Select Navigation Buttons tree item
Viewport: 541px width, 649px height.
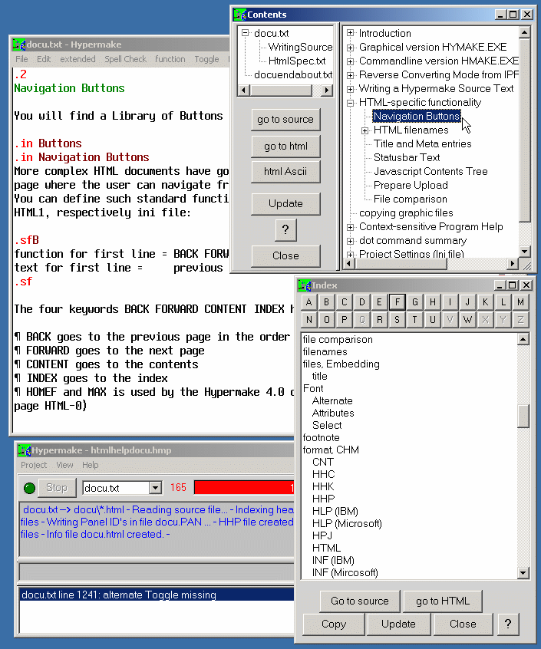click(417, 117)
